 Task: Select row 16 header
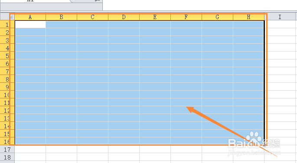(x=7, y=141)
